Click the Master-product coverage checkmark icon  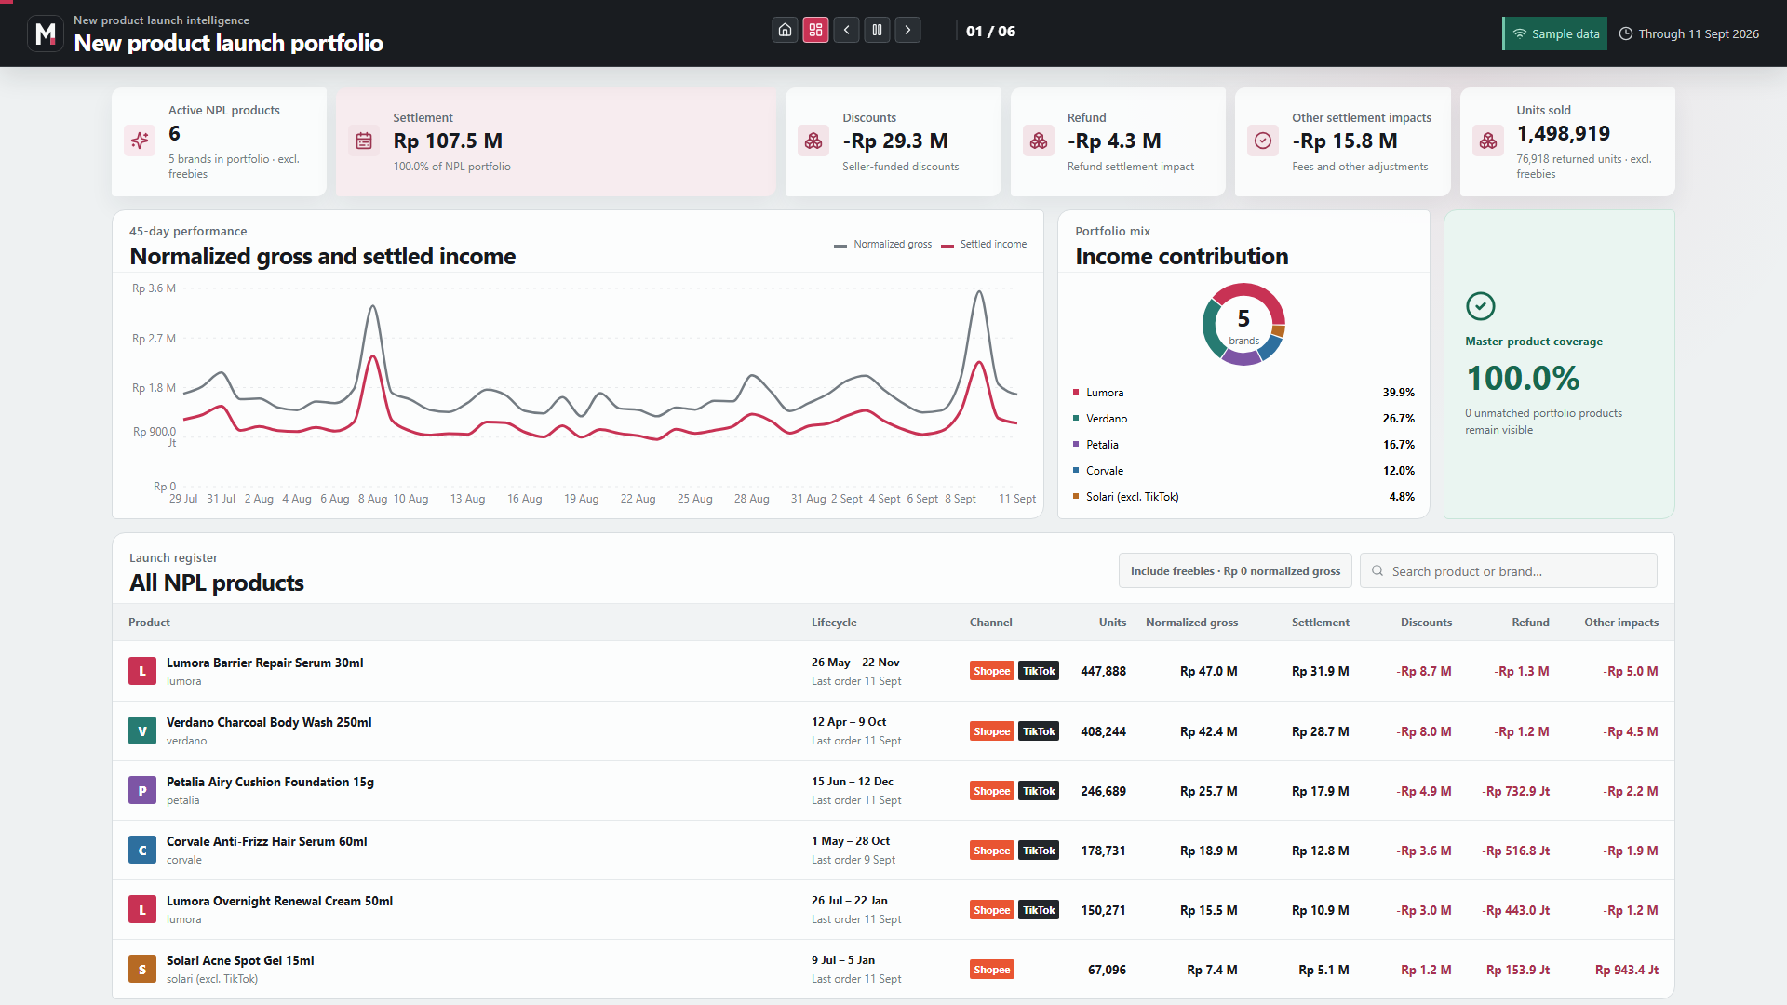tap(1480, 306)
